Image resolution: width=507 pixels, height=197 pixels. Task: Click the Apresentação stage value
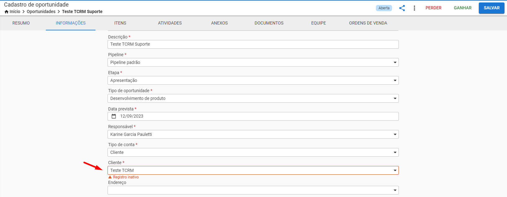point(124,80)
